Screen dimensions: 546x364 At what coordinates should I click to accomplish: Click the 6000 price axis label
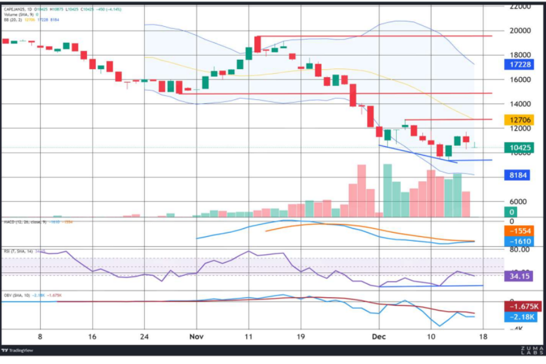click(x=518, y=202)
